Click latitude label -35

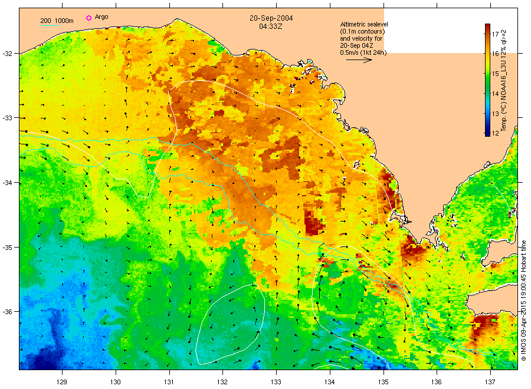(x=7, y=248)
